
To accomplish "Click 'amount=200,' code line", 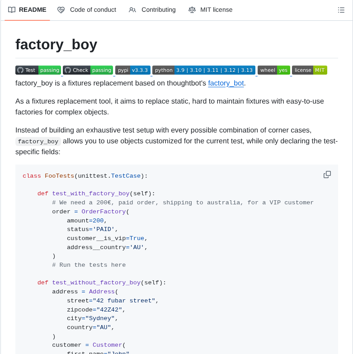I will pyautogui.click(x=87, y=221).
